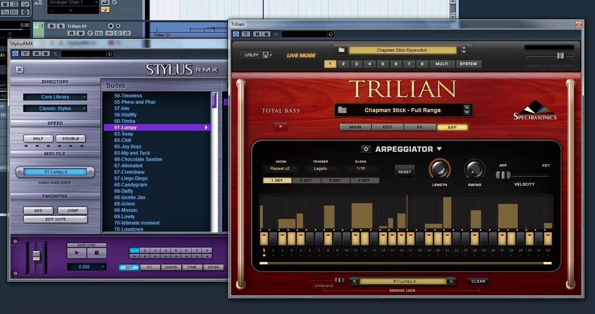Expand the ARPEGGIATOR title preset menu arrow

439,149
